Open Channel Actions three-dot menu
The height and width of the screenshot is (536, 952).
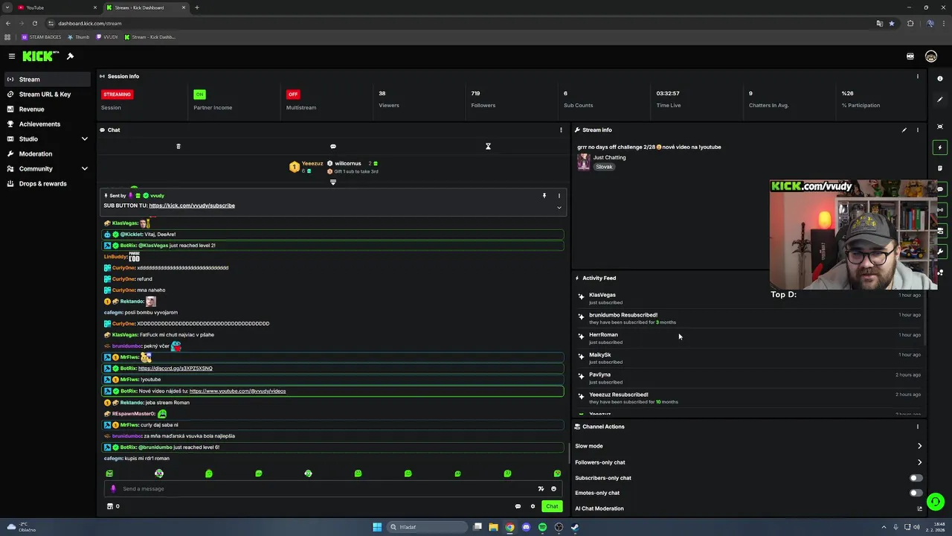(917, 427)
